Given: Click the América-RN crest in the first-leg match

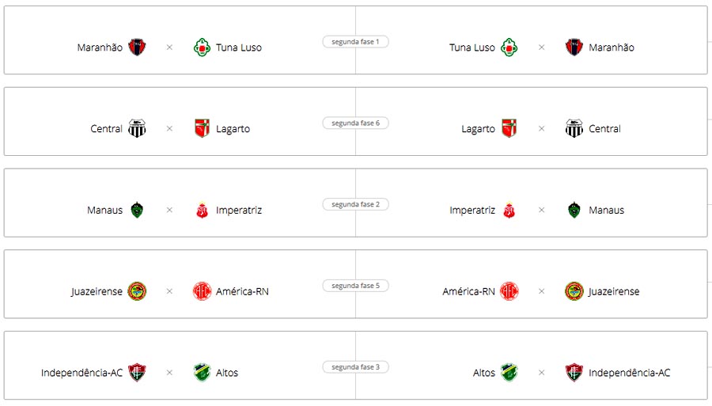Looking at the screenshot, I should tap(202, 291).
